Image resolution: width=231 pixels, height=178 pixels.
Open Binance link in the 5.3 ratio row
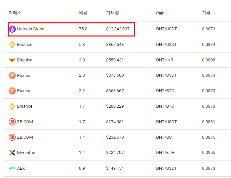tap(24, 45)
